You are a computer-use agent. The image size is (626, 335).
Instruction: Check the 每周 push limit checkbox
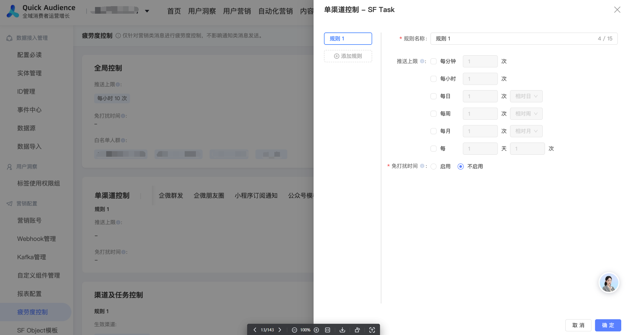point(433,114)
